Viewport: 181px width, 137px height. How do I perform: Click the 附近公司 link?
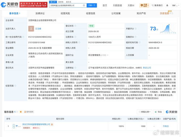tap(147, 68)
